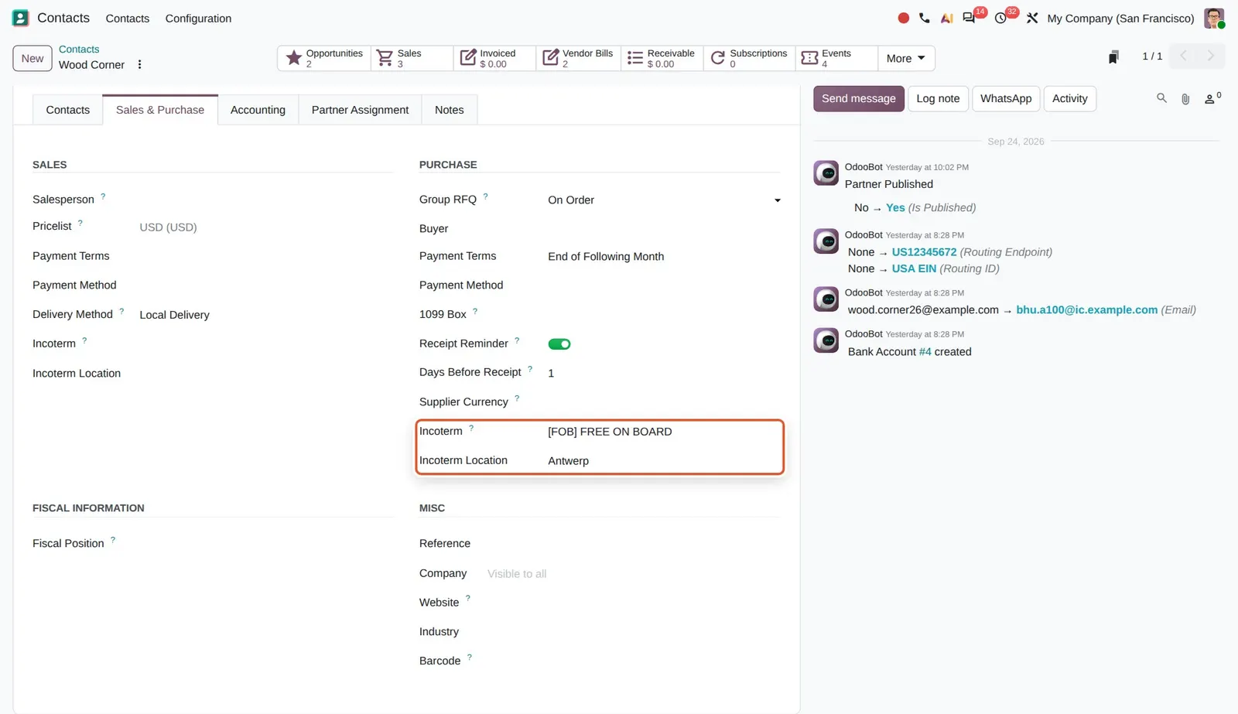This screenshot has width=1238, height=714.
Task: Open the attachments paperclip icon
Action: point(1185,98)
